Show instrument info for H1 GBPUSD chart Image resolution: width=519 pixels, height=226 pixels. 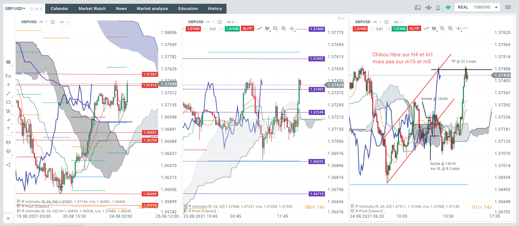53,22
